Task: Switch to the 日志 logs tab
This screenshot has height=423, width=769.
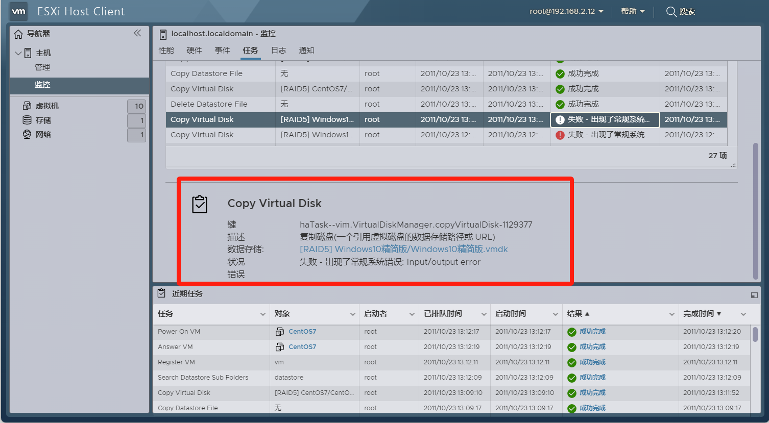Action: [278, 50]
